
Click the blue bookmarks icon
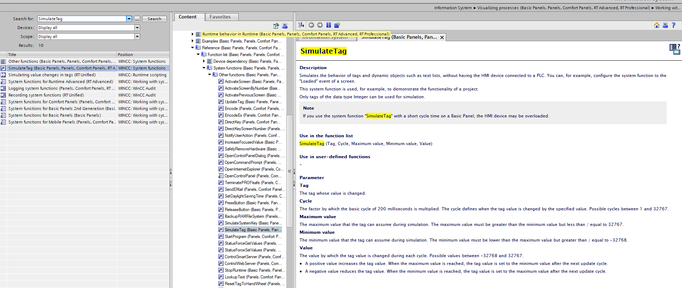pyautogui.click(x=329, y=25)
